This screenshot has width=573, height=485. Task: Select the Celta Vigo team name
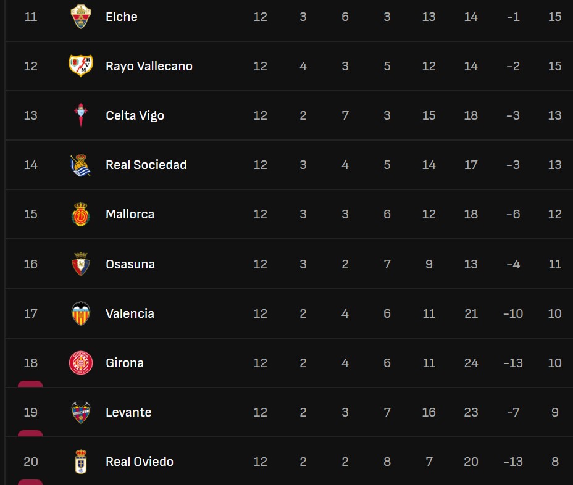click(x=135, y=115)
